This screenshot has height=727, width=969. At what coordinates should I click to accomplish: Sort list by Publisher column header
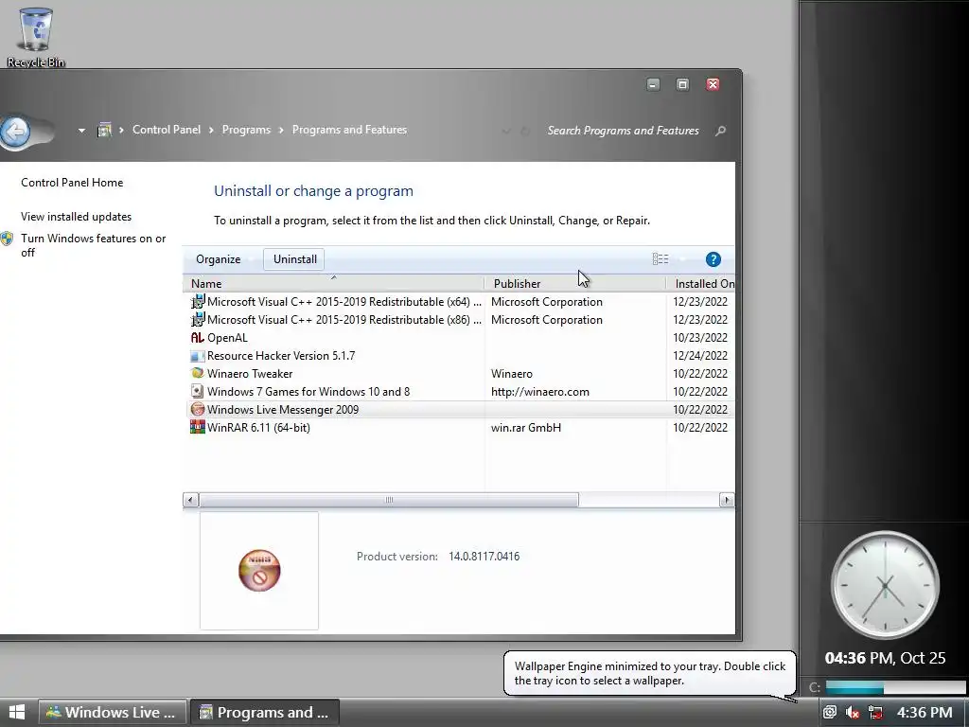575,283
